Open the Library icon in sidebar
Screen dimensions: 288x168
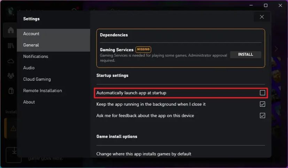click(10, 46)
